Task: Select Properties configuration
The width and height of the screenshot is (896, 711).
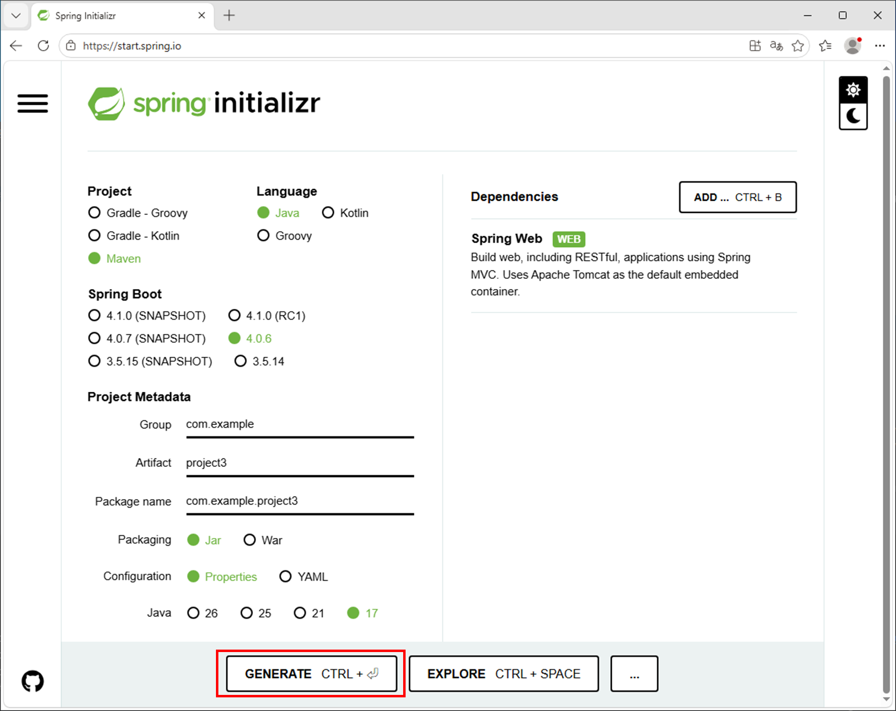Action: point(222,576)
